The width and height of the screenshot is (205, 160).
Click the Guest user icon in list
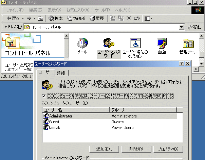(46, 122)
